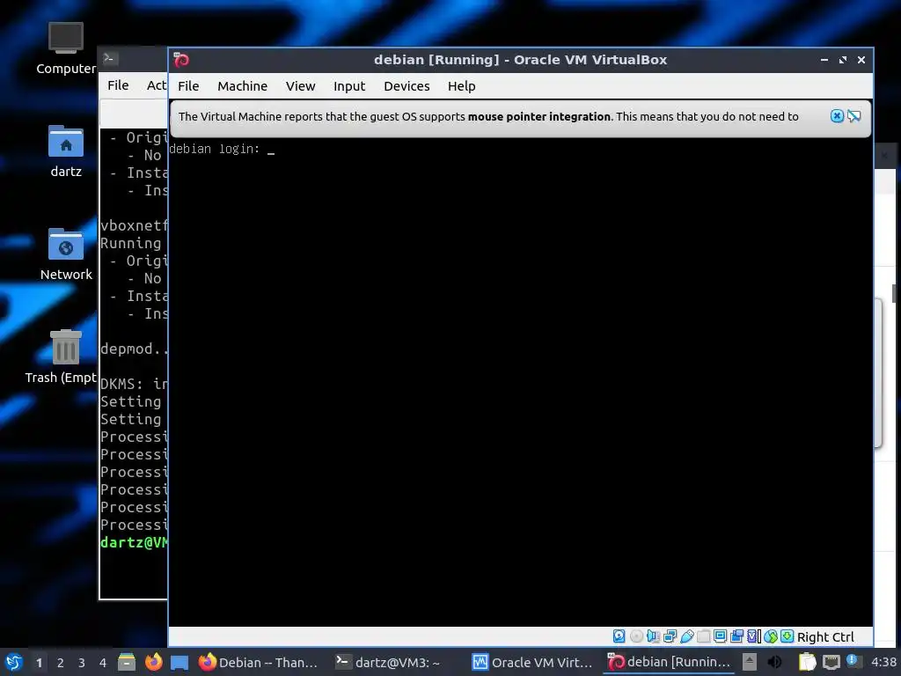Click the 4:38 panel clock
Screen dimensions: 901x676
click(x=883, y=662)
